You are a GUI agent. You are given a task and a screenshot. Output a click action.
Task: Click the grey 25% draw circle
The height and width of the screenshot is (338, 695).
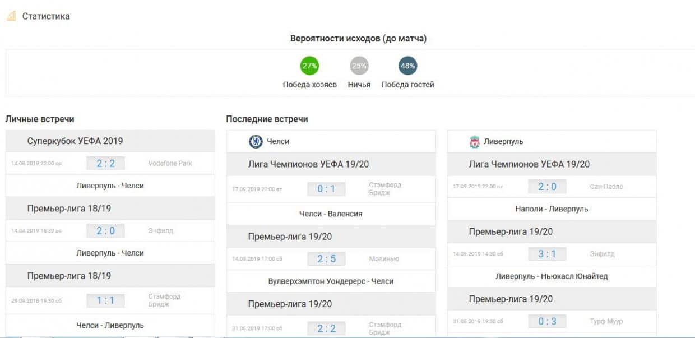tap(359, 66)
